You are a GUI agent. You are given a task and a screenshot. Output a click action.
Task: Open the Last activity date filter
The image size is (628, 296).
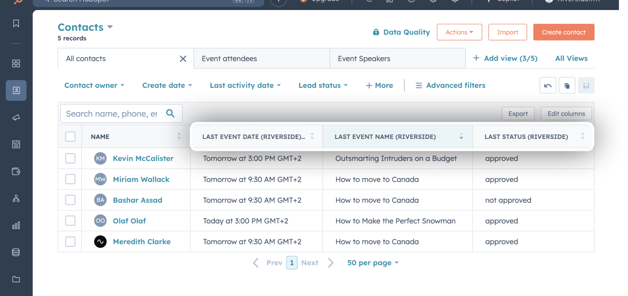tap(245, 85)
